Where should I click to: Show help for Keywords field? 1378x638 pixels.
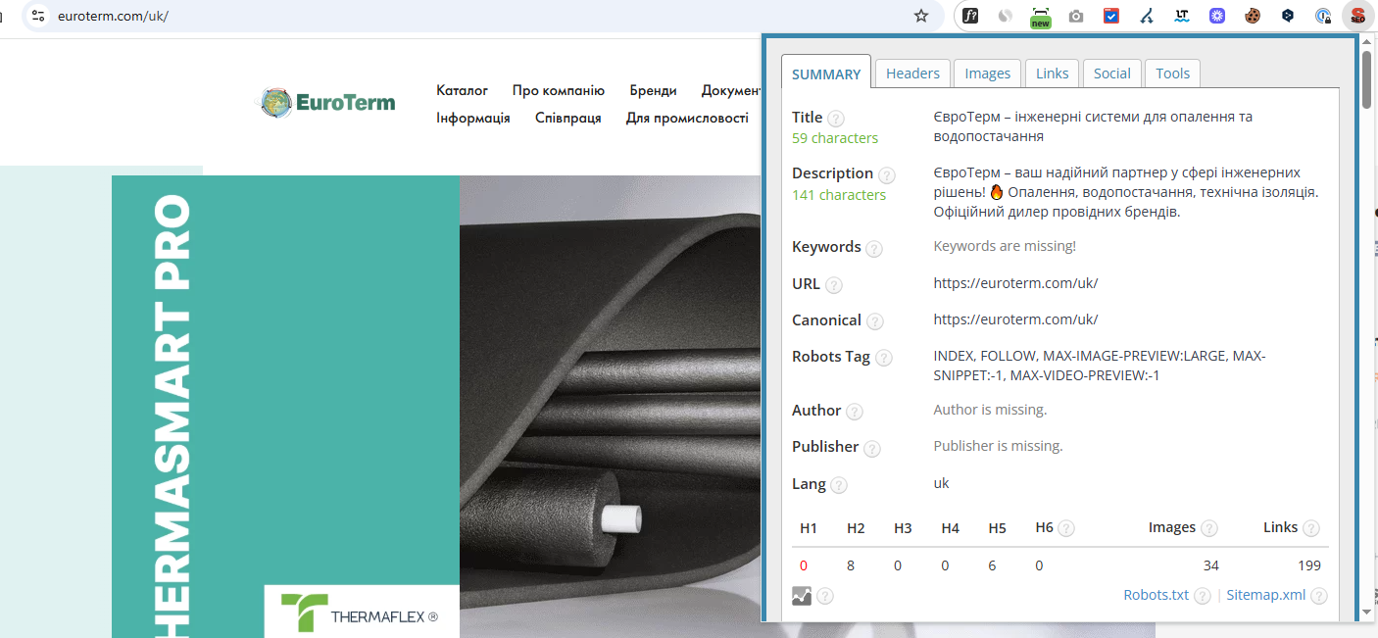coord(873,249)
